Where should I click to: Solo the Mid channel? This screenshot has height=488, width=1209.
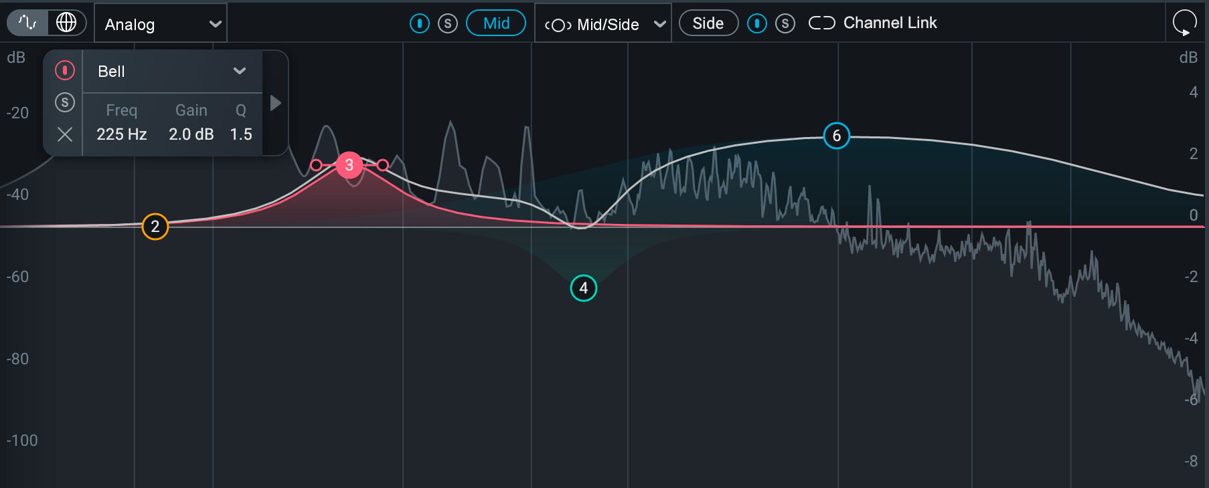tap(448, 24)
